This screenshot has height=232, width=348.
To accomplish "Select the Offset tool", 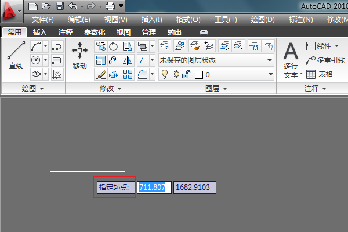I will coord(114,60).
